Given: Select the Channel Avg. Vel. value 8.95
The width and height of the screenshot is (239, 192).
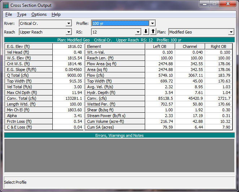Looking at the screenshot, I should pyautogui.click(x=190, y=87).
